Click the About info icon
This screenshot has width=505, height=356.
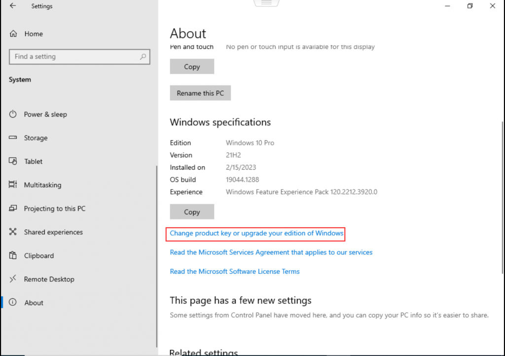pos(13,302)
